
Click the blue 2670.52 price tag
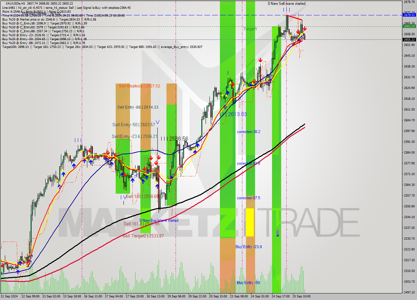click(x=409, y=15)
